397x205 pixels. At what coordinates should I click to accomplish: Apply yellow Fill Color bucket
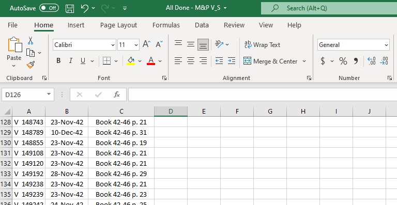[131, 60]
